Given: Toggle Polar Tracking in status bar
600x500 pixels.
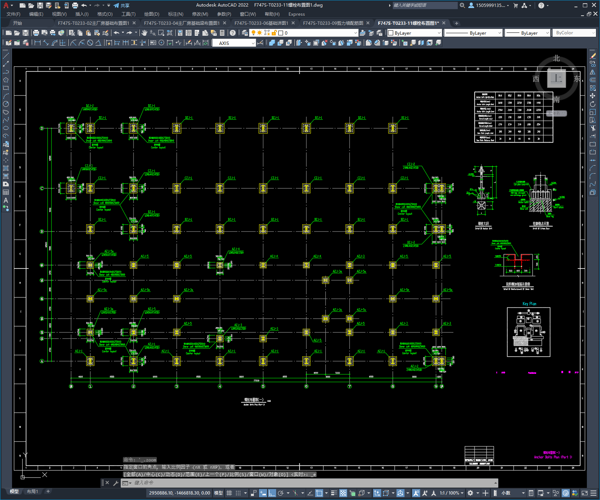Looking at the screenshot, I should pyautogui.click(x=281, y=493).
